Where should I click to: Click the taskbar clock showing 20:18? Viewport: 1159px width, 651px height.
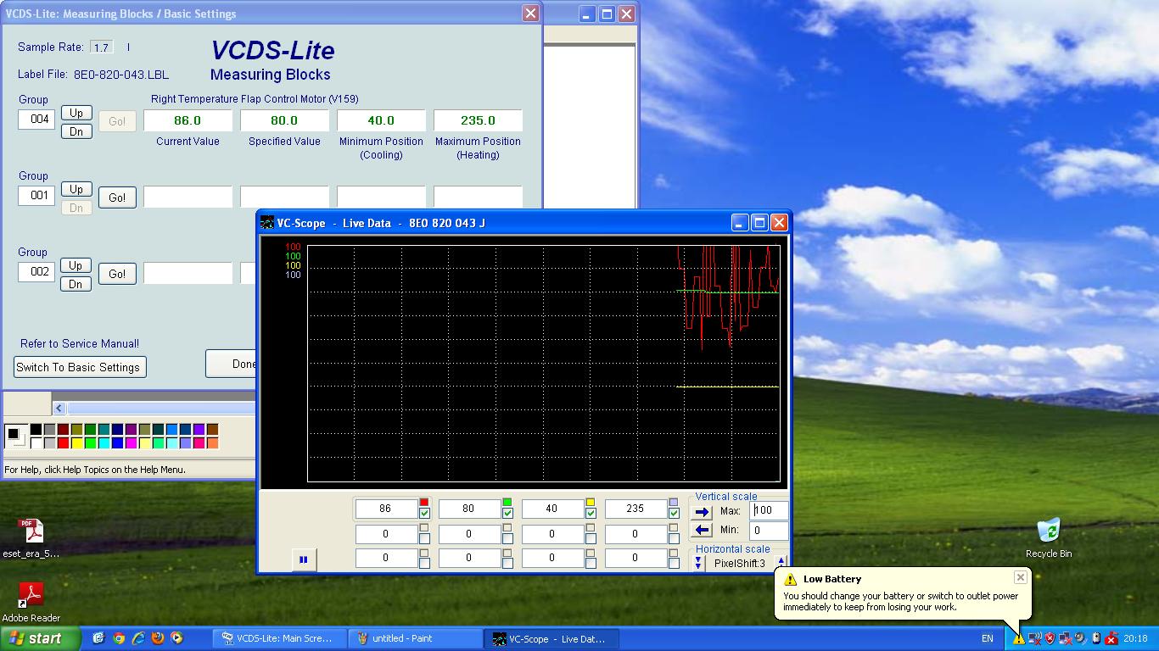[x=1135, y=638]
